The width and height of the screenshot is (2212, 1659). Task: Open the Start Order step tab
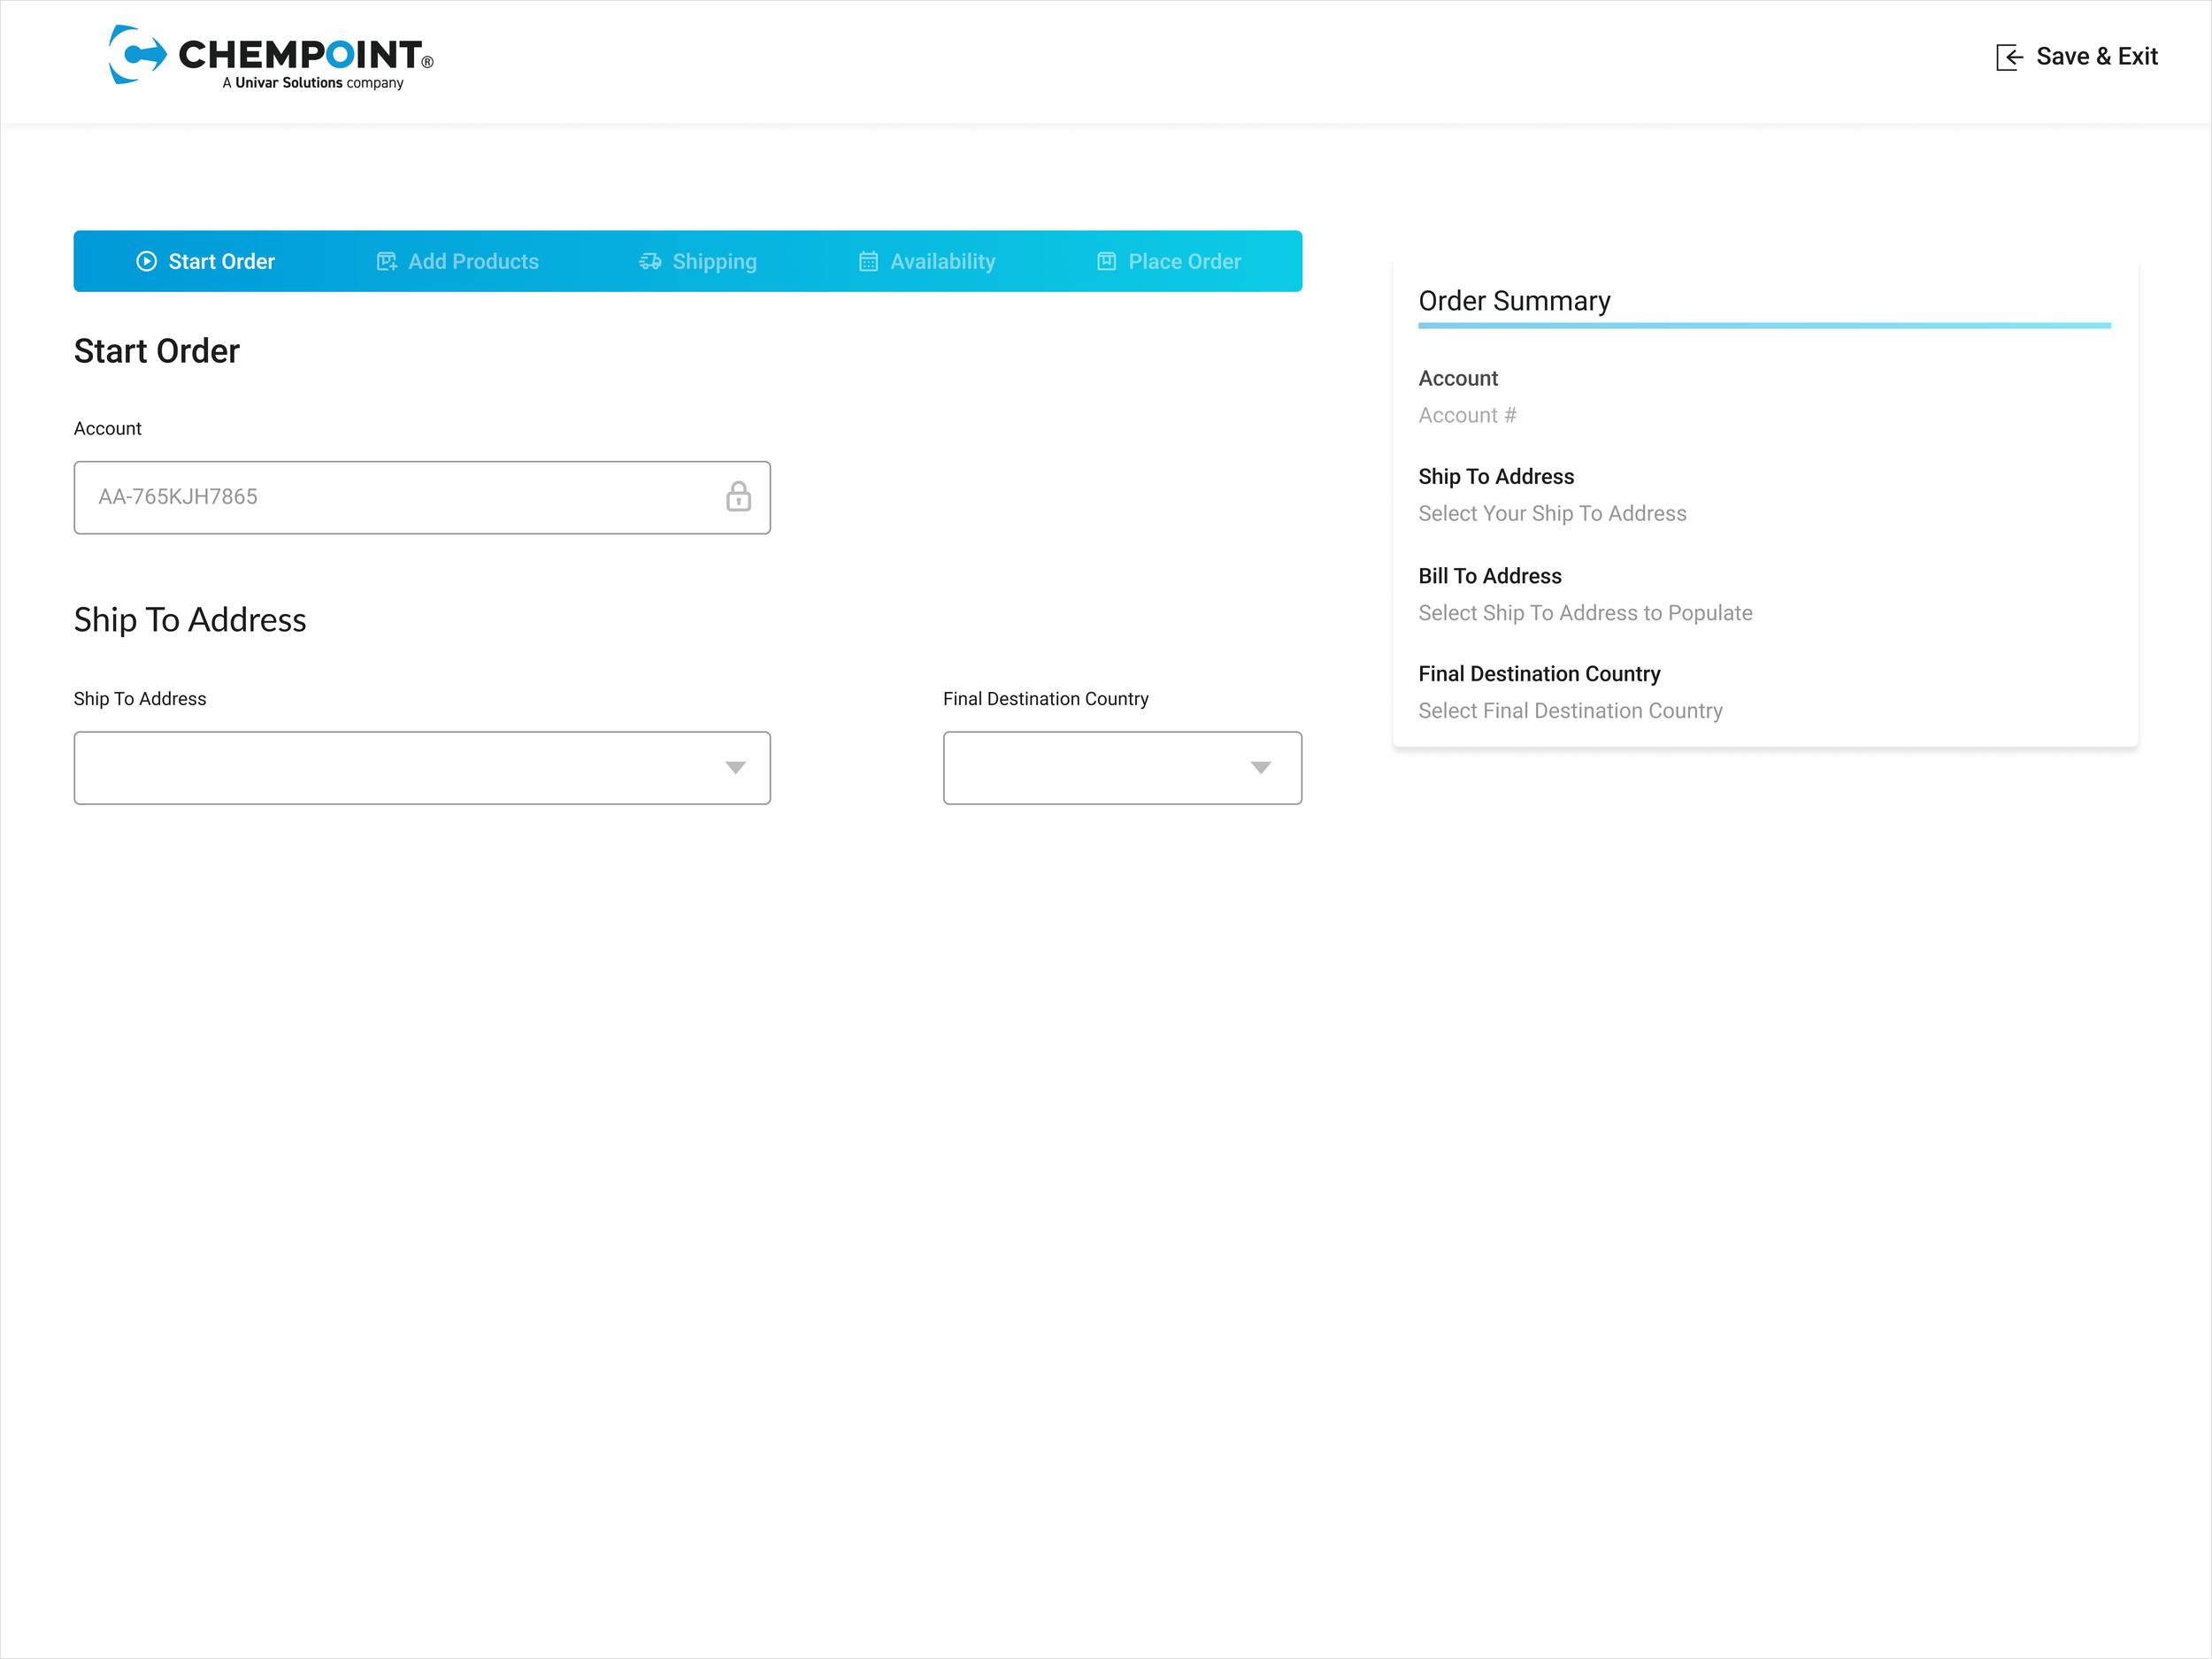206,261
